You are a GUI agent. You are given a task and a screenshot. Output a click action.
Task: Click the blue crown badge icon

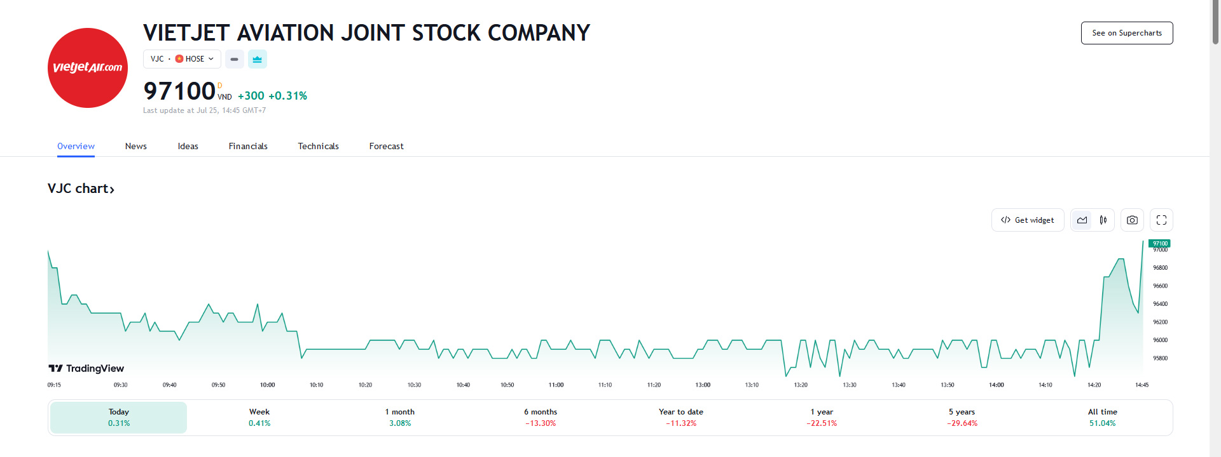tap(257, 59)
